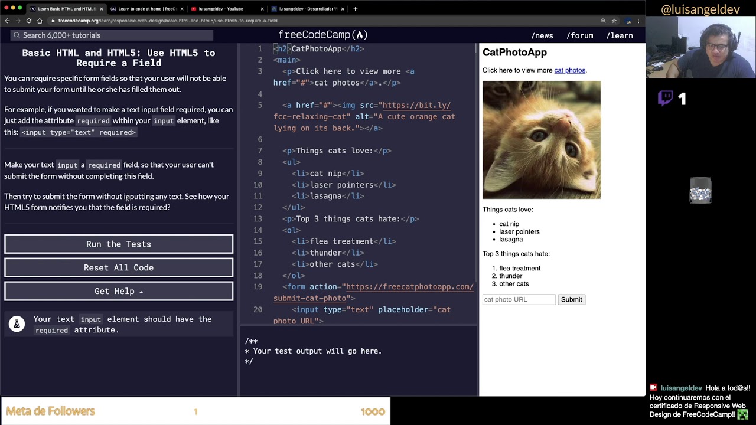This screenshot has width=756, height=425.
Task: Click the cat photo URL input field
Action: [519, 299]
